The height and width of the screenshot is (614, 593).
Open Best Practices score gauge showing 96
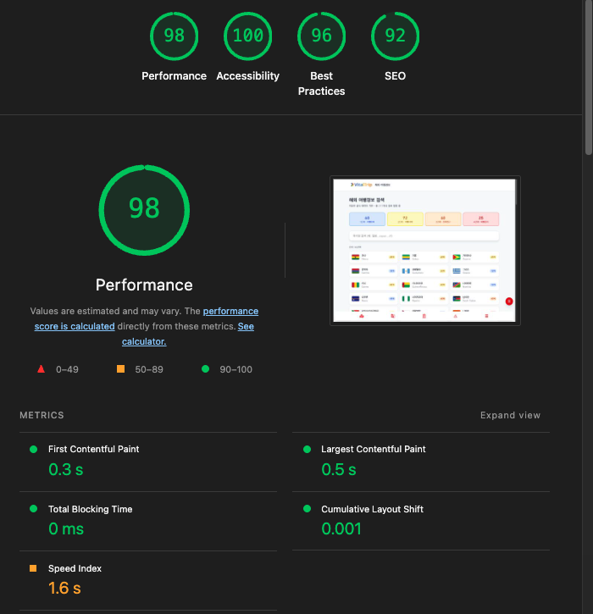pyautogui.click(x=322, y=36)
